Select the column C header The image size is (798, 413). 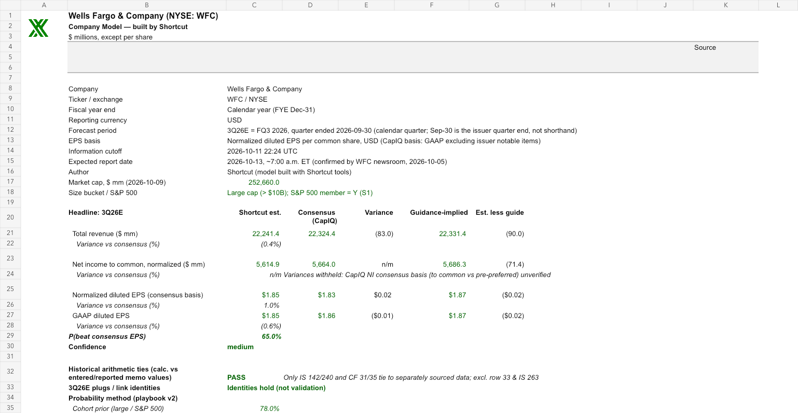pos(254,5)
